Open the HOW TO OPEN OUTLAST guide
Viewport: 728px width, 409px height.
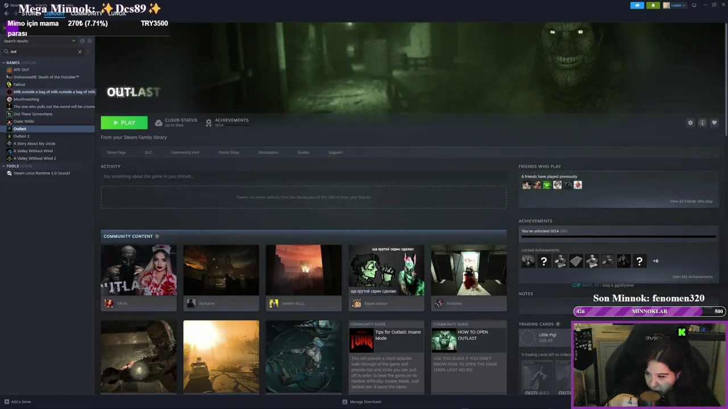pos(469,357)
